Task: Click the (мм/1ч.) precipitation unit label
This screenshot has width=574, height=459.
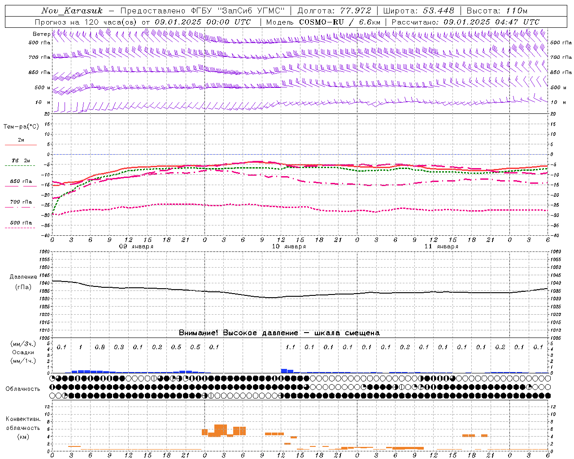Action: tap(23, 361)
